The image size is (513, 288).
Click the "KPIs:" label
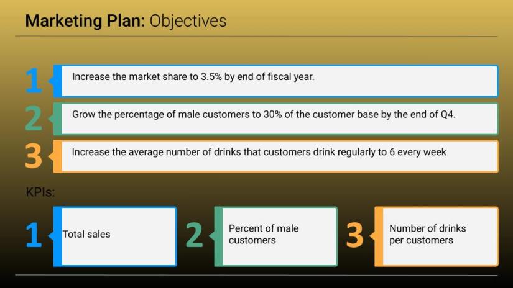40,192
